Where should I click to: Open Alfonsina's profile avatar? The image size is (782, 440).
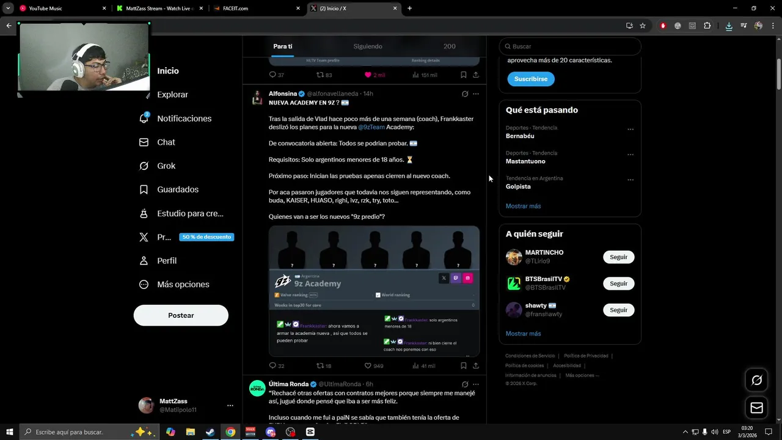pos(258,98)
